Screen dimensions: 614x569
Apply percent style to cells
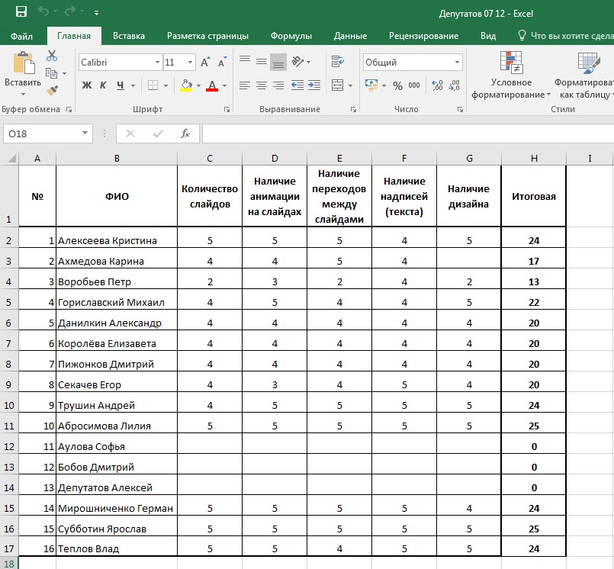click(x=398, y=85)
